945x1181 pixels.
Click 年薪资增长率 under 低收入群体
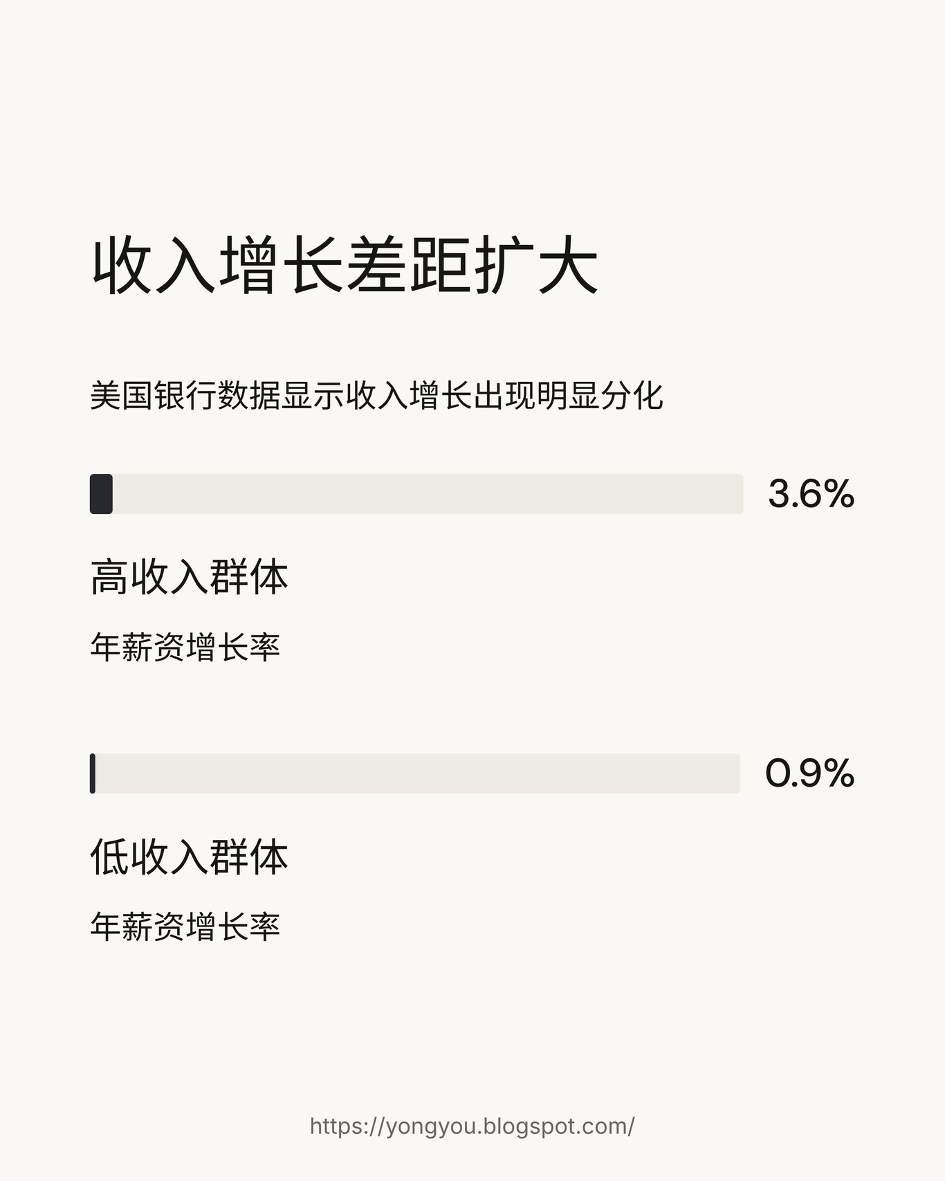185,927
